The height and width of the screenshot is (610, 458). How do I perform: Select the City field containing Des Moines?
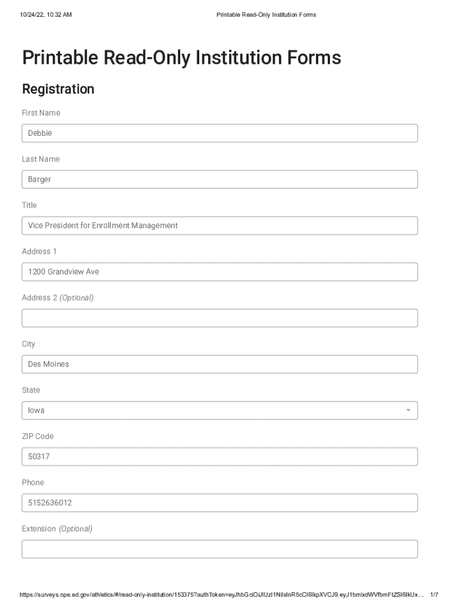tap(219, 363)
